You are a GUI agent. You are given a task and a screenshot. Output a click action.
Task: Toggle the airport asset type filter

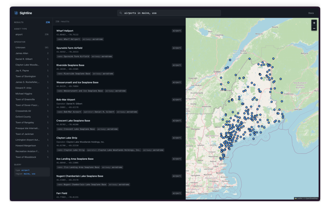32,34
